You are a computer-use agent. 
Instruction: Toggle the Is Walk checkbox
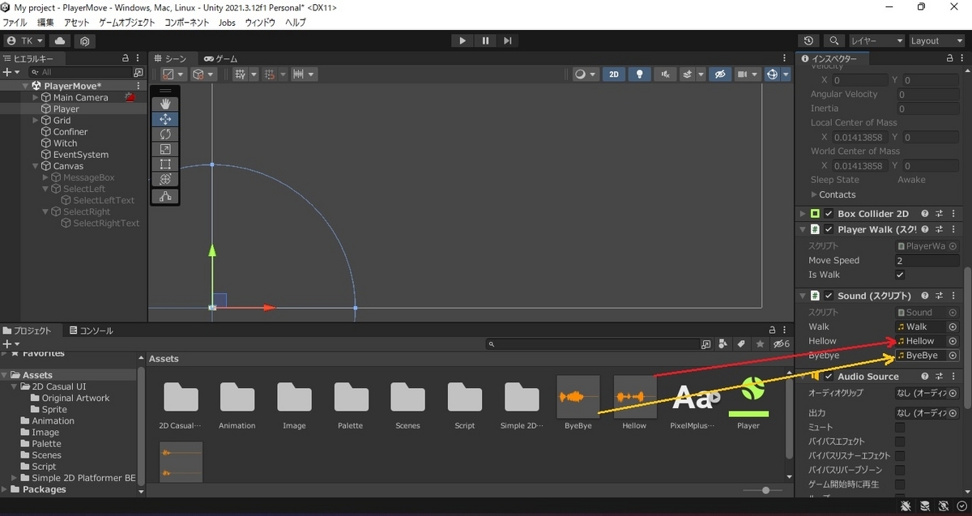click(x=900, y=275)
